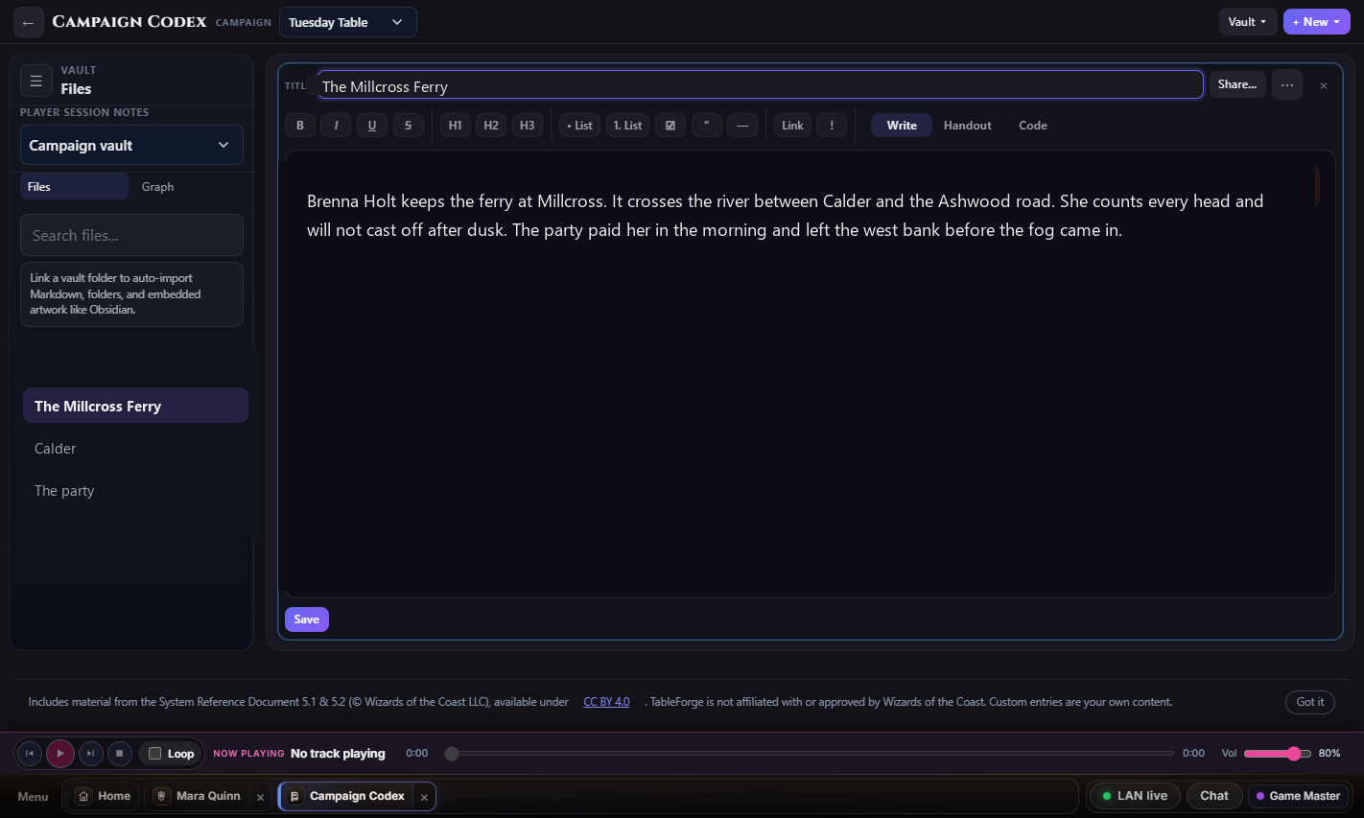Insert a heading 3 with H3
Viewport: 1364px width, 818px height.
click(528, 126)
